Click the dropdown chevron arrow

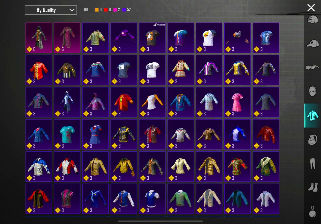[72, 10]
